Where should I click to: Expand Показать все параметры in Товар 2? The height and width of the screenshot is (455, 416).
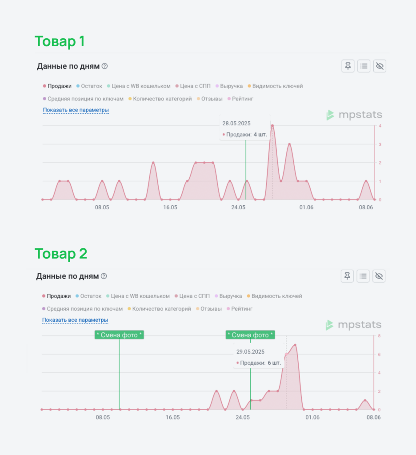tap(75, 320)
